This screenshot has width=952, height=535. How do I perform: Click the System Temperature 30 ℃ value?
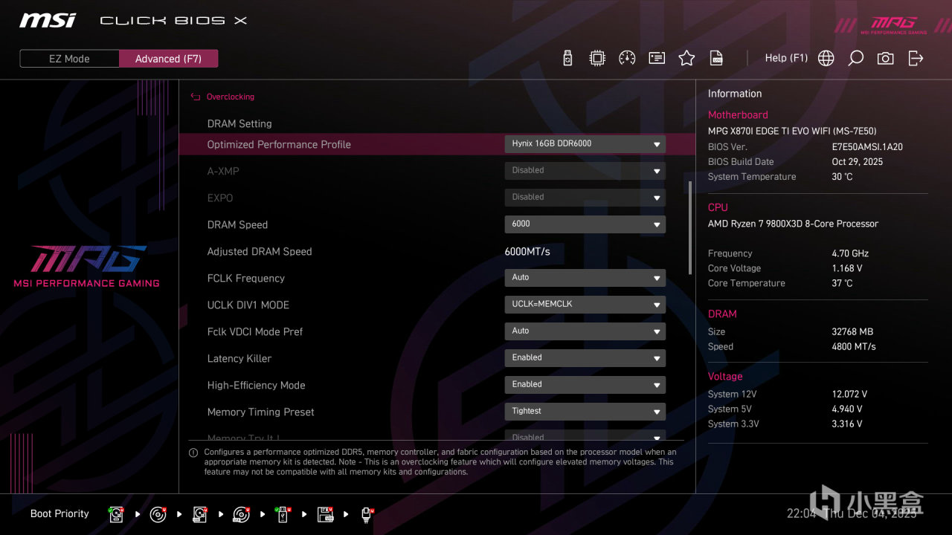coord(842,177)
